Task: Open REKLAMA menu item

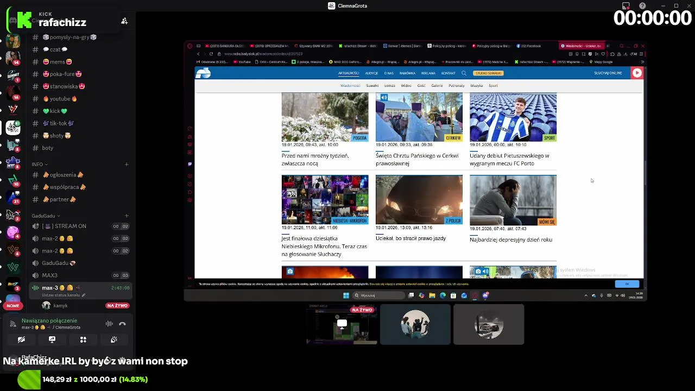Action: click(428, 73)
